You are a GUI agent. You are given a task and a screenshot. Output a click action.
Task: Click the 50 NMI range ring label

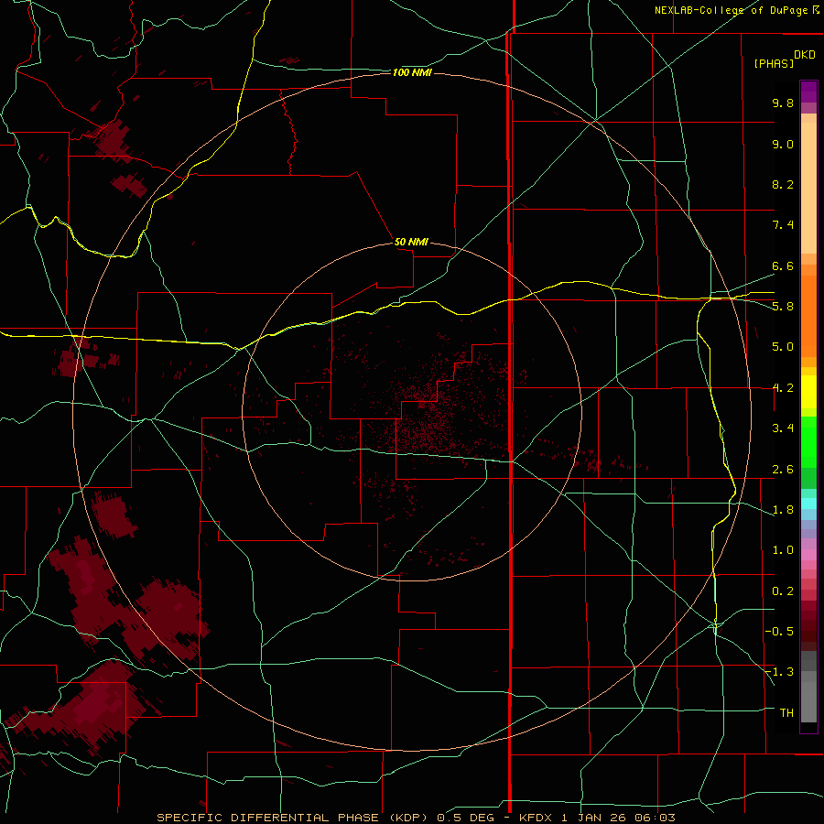pos(411,242)
